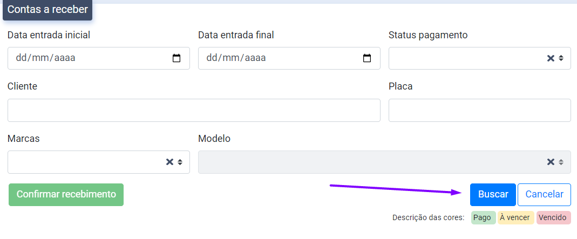Expand the Marcas dropdown arrows

point(180,162)
